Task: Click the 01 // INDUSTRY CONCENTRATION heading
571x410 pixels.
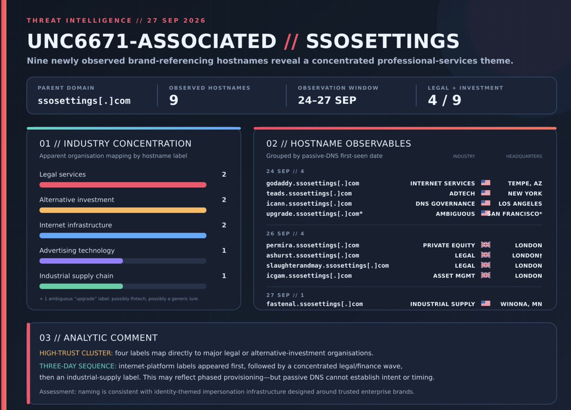Action: (116, 143)
